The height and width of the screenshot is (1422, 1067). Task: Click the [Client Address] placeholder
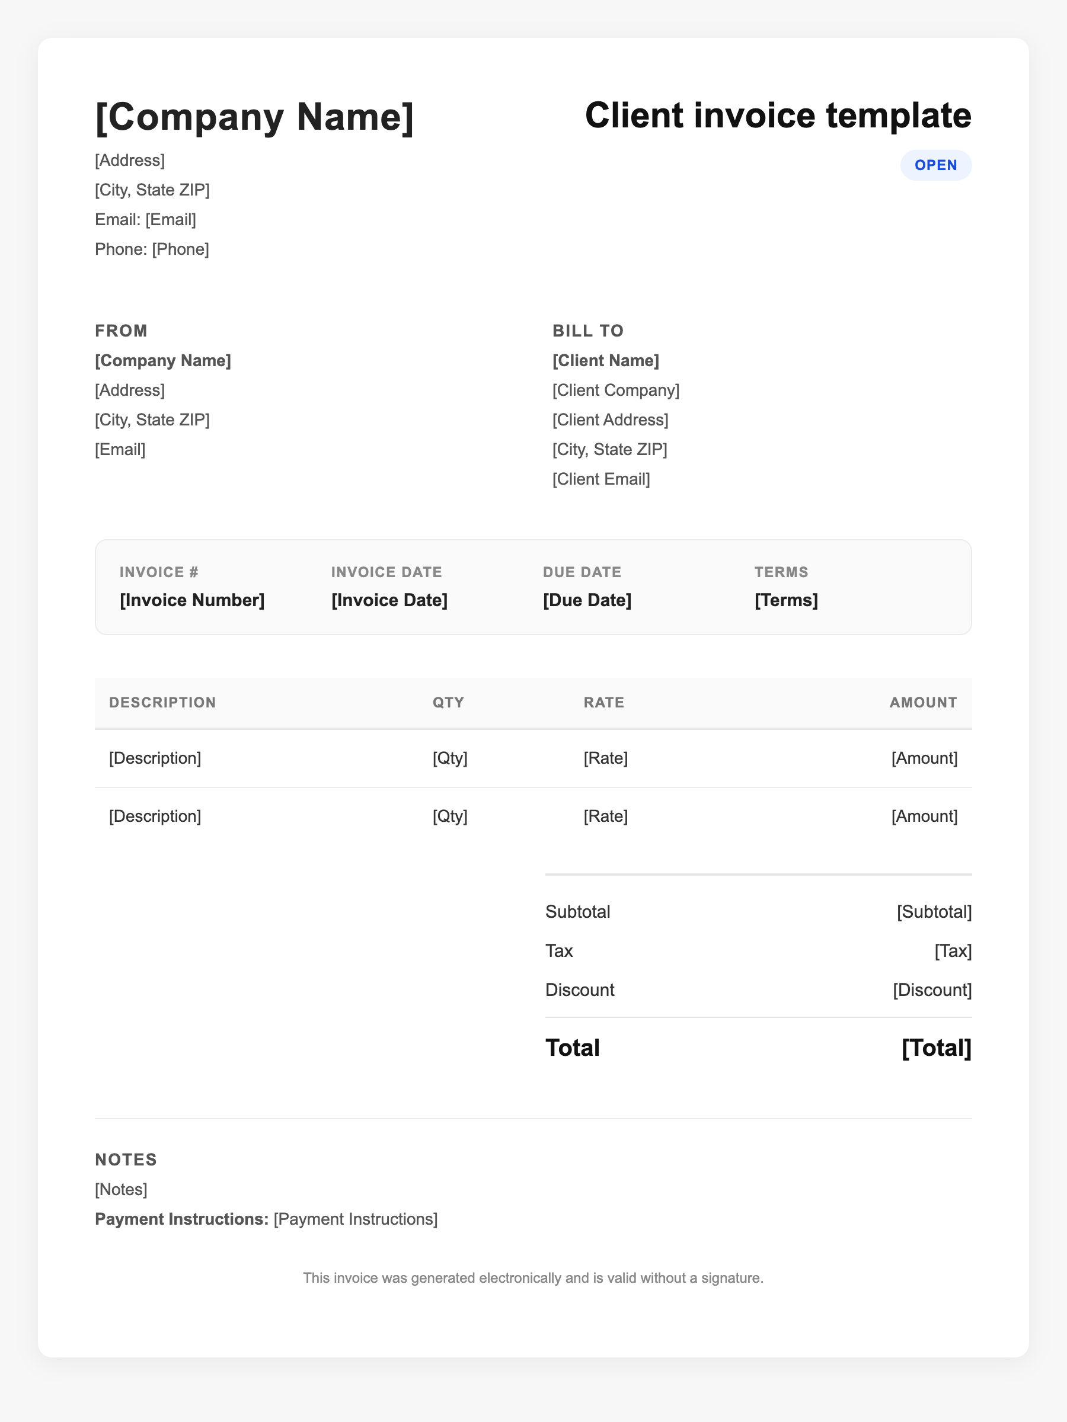click(x=610, y=419)
